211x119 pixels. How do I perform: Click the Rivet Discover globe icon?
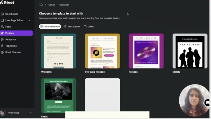coord(2,52)
